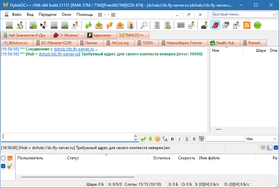This screenshot has width=279, height=188.
Task: Open the Upload queue (orange arrows icon)
Action: (x=110, y=25)
